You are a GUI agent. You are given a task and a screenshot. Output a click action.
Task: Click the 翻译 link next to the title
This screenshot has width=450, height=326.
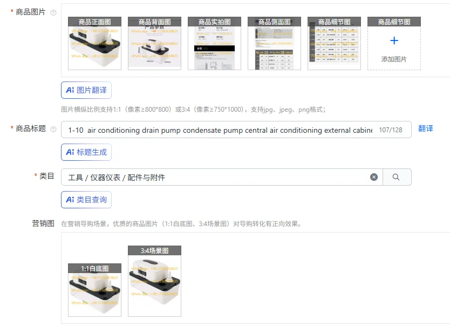(426, 128)
